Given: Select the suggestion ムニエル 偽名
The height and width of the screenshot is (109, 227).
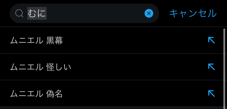Looking at the screenshot, I should point(111,94).
